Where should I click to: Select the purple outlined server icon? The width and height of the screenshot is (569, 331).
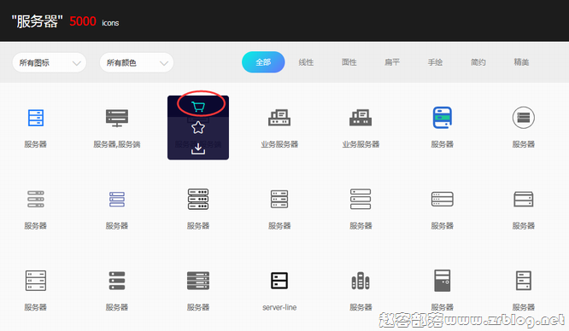(x=117, y=200)
